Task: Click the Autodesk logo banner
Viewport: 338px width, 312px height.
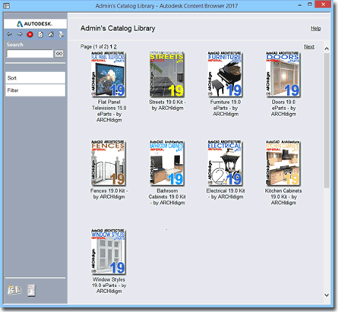Action: [x=35, y=24]
